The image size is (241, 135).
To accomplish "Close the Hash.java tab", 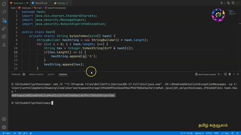I will pyautogui.click(x=27, y=3).
